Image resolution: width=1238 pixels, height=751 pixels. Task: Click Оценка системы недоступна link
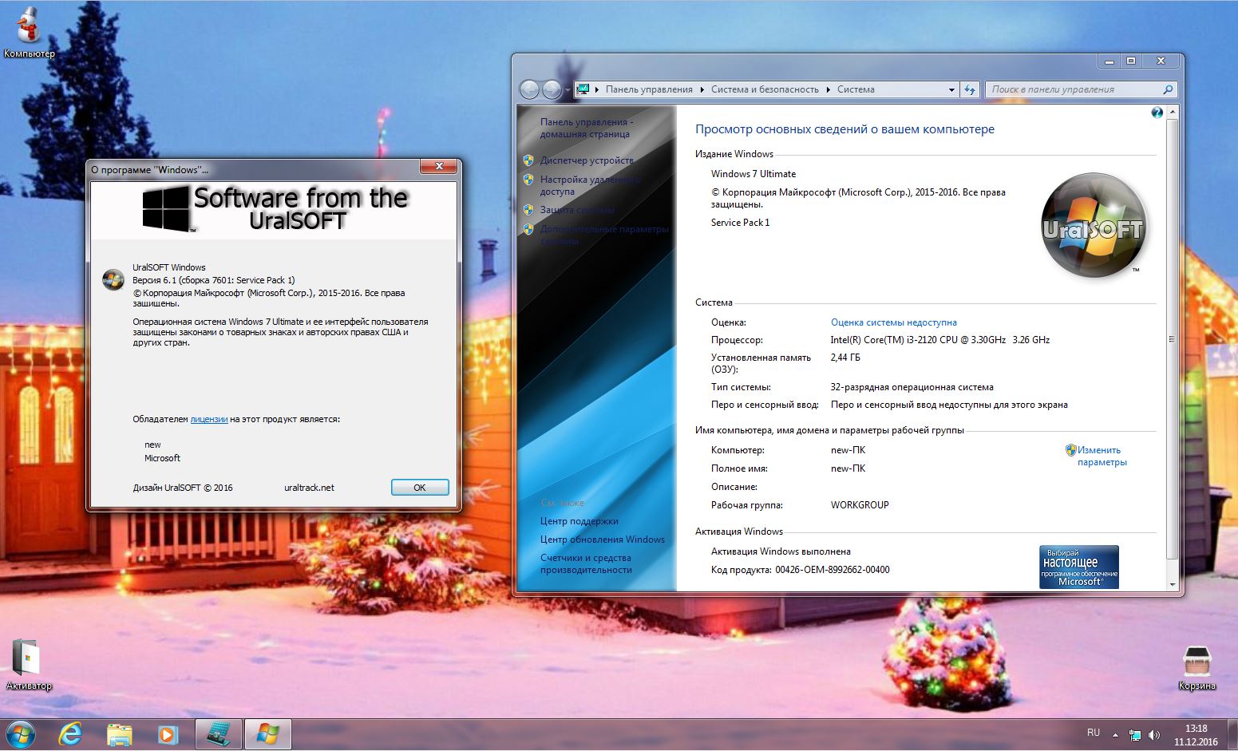pos(893,322)
